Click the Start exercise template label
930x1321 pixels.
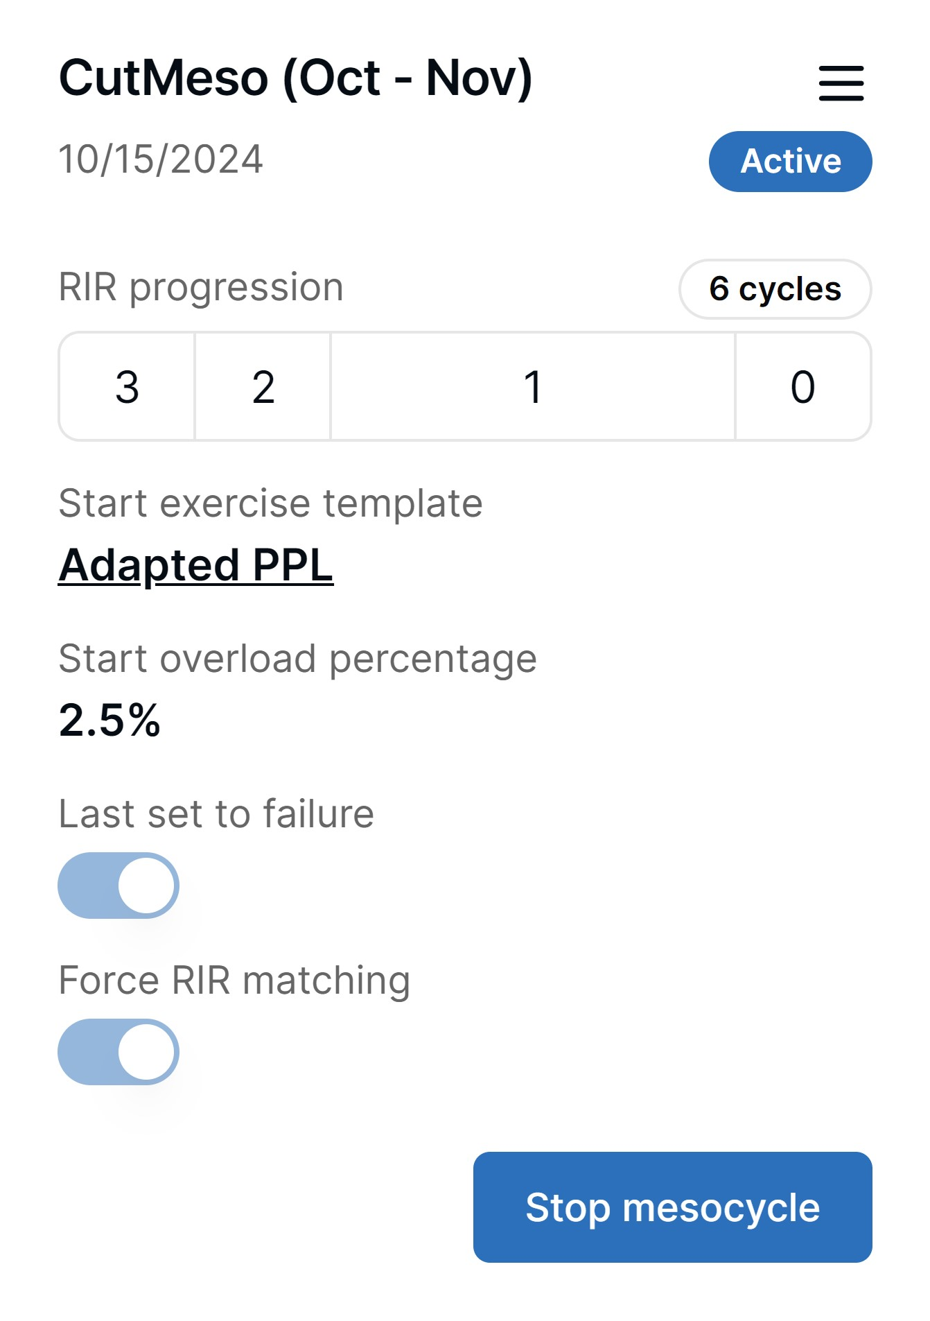[270, 503]
